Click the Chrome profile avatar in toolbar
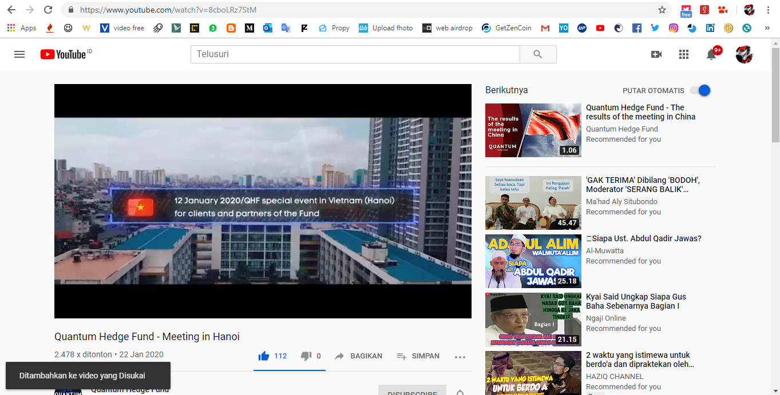Viewport: 780px width, 395px height. coord(749,10)
